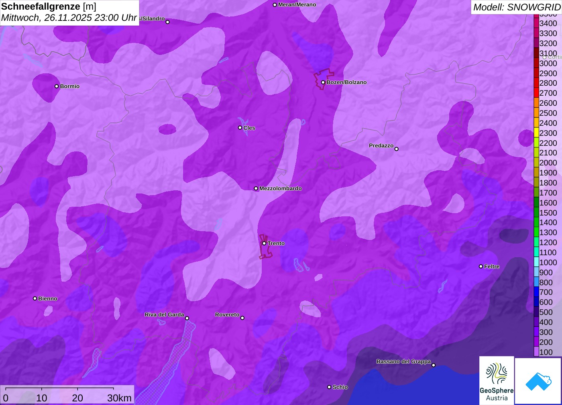The width and height of the screenshot is (562, 405).
Task: Click the Feltre text label
Action: (x=492, y=266)
